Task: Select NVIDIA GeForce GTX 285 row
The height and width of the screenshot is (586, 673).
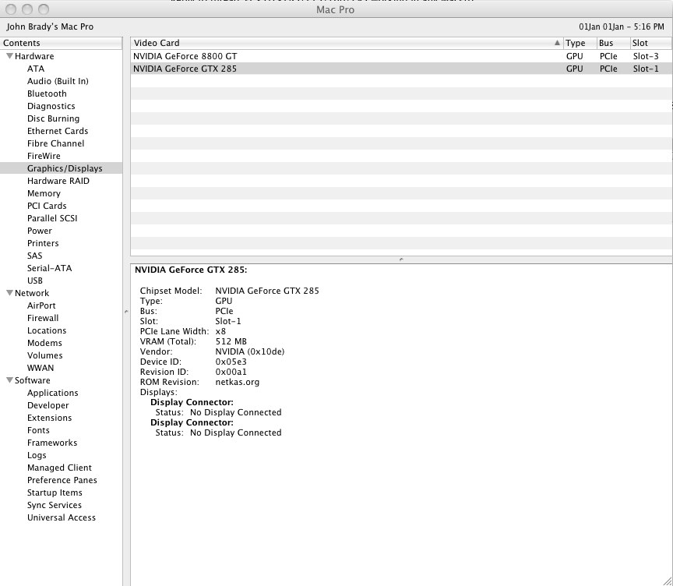Action: click(x=401, y=69)
